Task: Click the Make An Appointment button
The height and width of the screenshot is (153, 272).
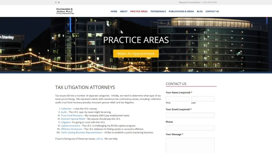Action: (x=136, y=53)
